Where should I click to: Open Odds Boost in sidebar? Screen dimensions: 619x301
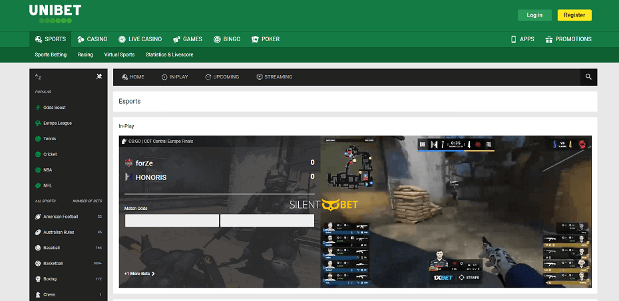(x=55, y=108)
